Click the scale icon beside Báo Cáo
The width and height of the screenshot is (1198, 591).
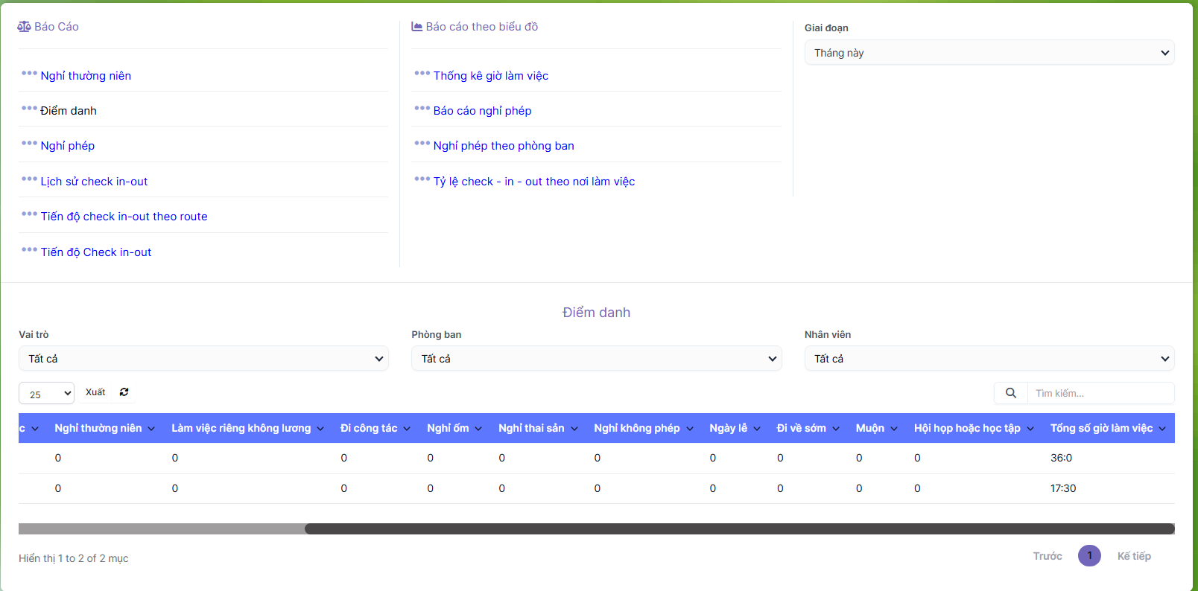point(24,27)
